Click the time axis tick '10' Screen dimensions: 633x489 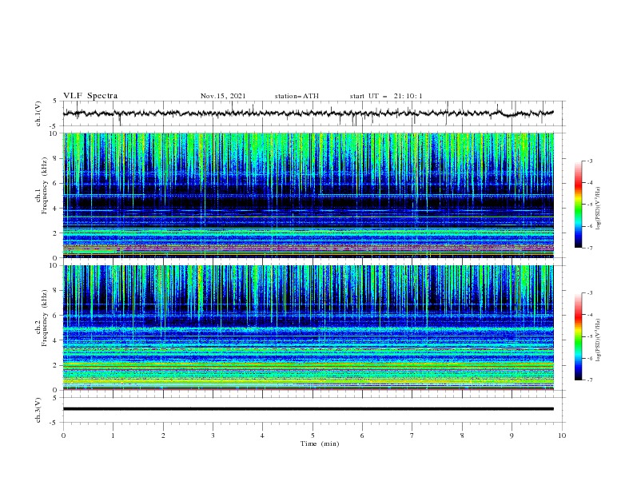562,435
